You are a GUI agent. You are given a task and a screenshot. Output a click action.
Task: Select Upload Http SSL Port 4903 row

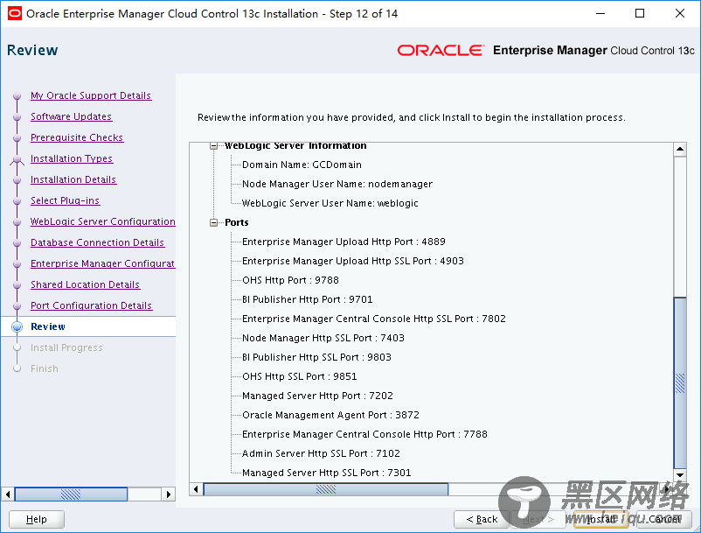[x=353, y=261]
